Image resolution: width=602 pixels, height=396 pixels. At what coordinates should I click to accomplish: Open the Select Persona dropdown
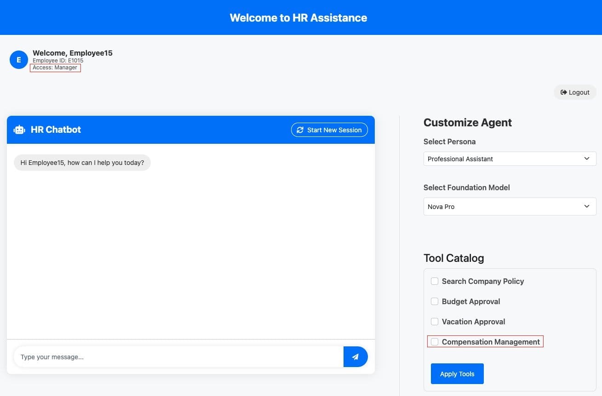point(509,159)
